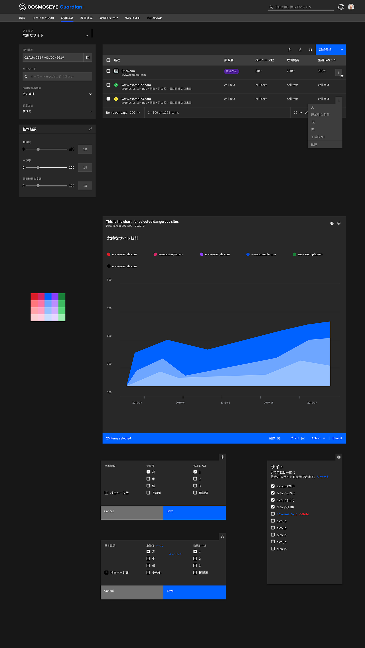
Task: Click the red www.example.com legend item
Action: click(x=122, y=254)
